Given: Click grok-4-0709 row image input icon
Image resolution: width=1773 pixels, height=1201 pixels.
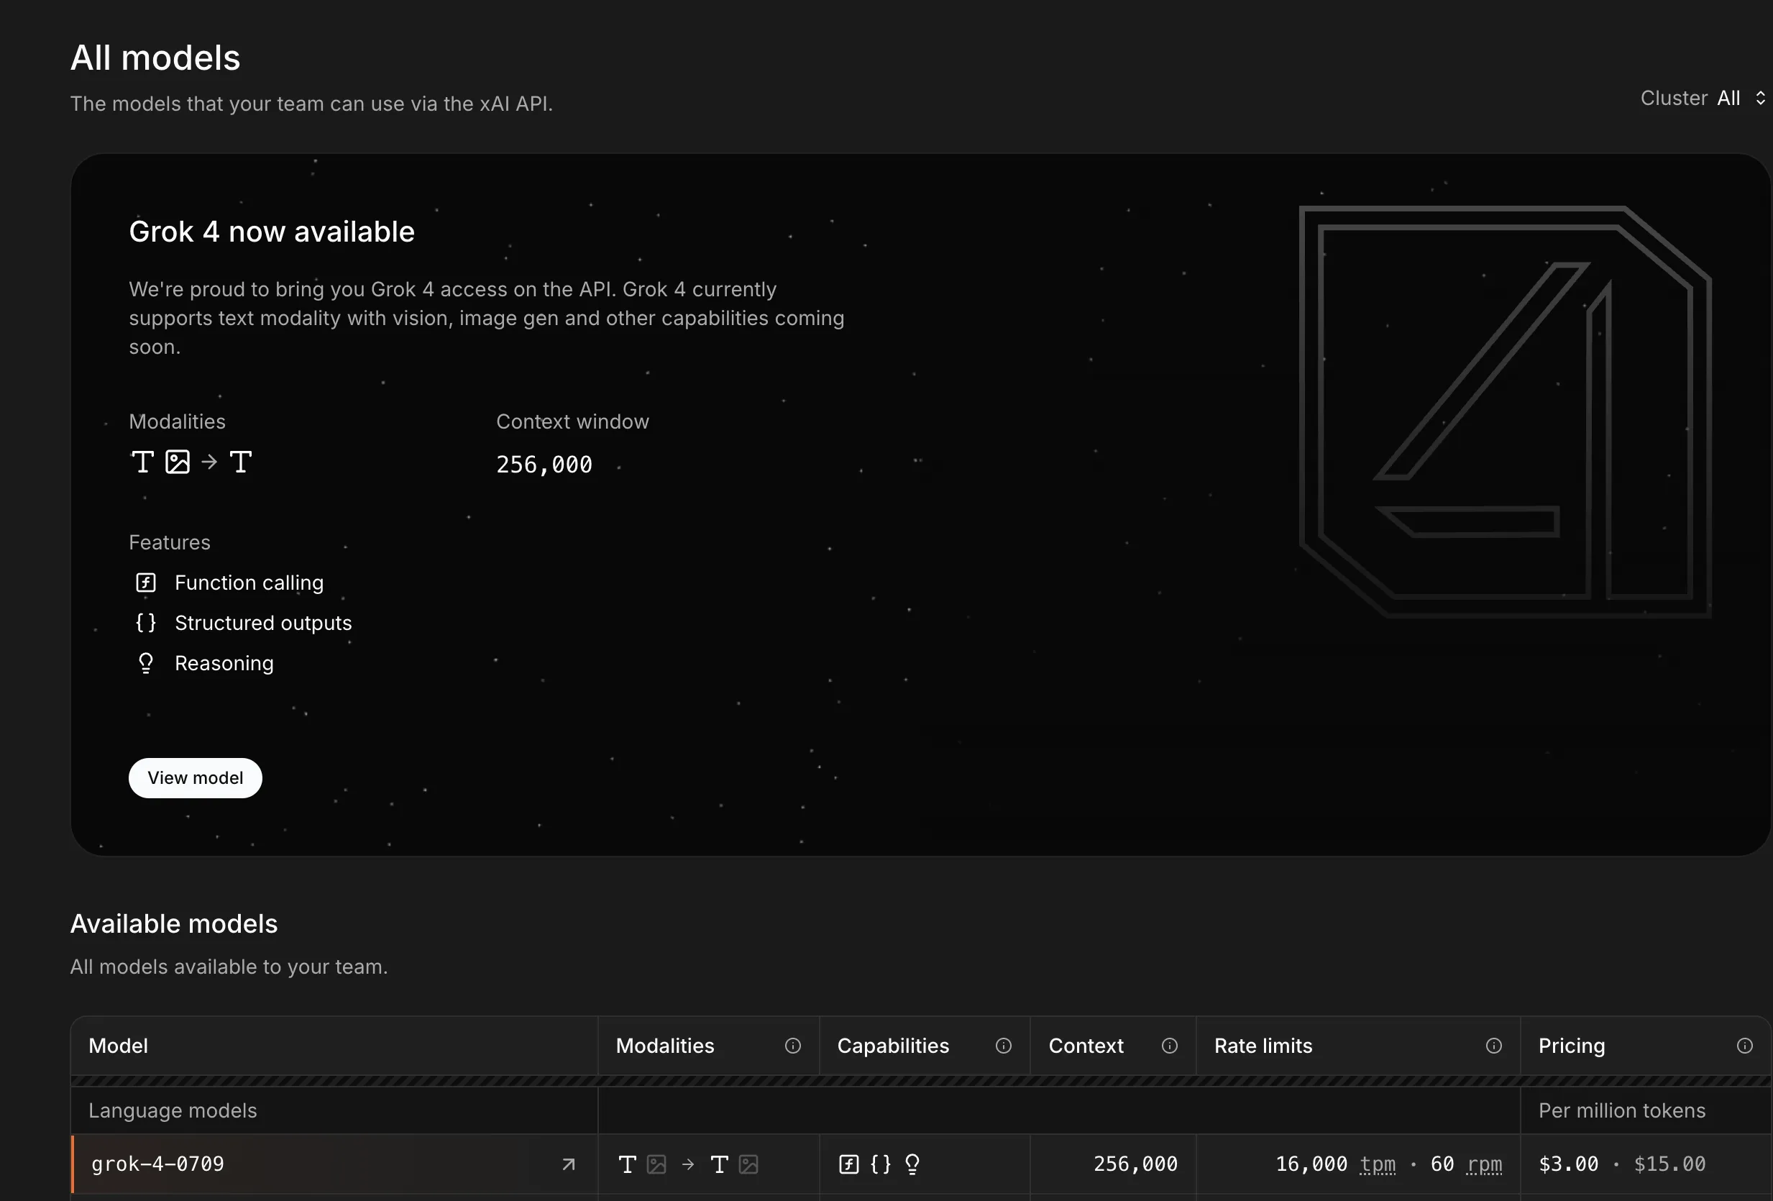Looking at the screenshot, I should pyautogui.click(x=657, y=1164).
